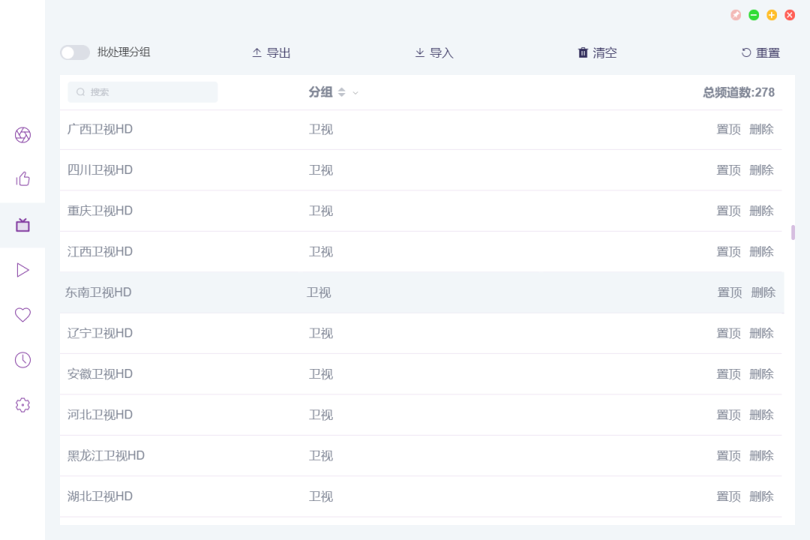
Task: Click 删除 for 河北卫视HD
Action: 761,415
